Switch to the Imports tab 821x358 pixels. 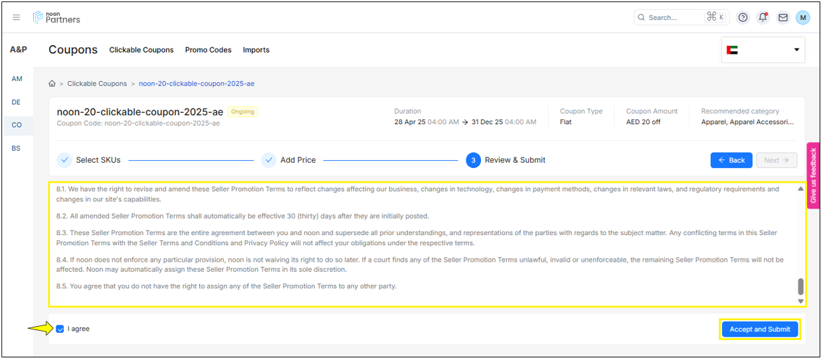click(256, 50)
